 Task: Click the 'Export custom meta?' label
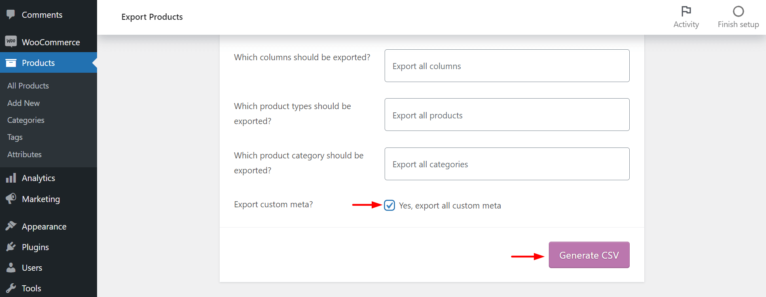[273, 204]
